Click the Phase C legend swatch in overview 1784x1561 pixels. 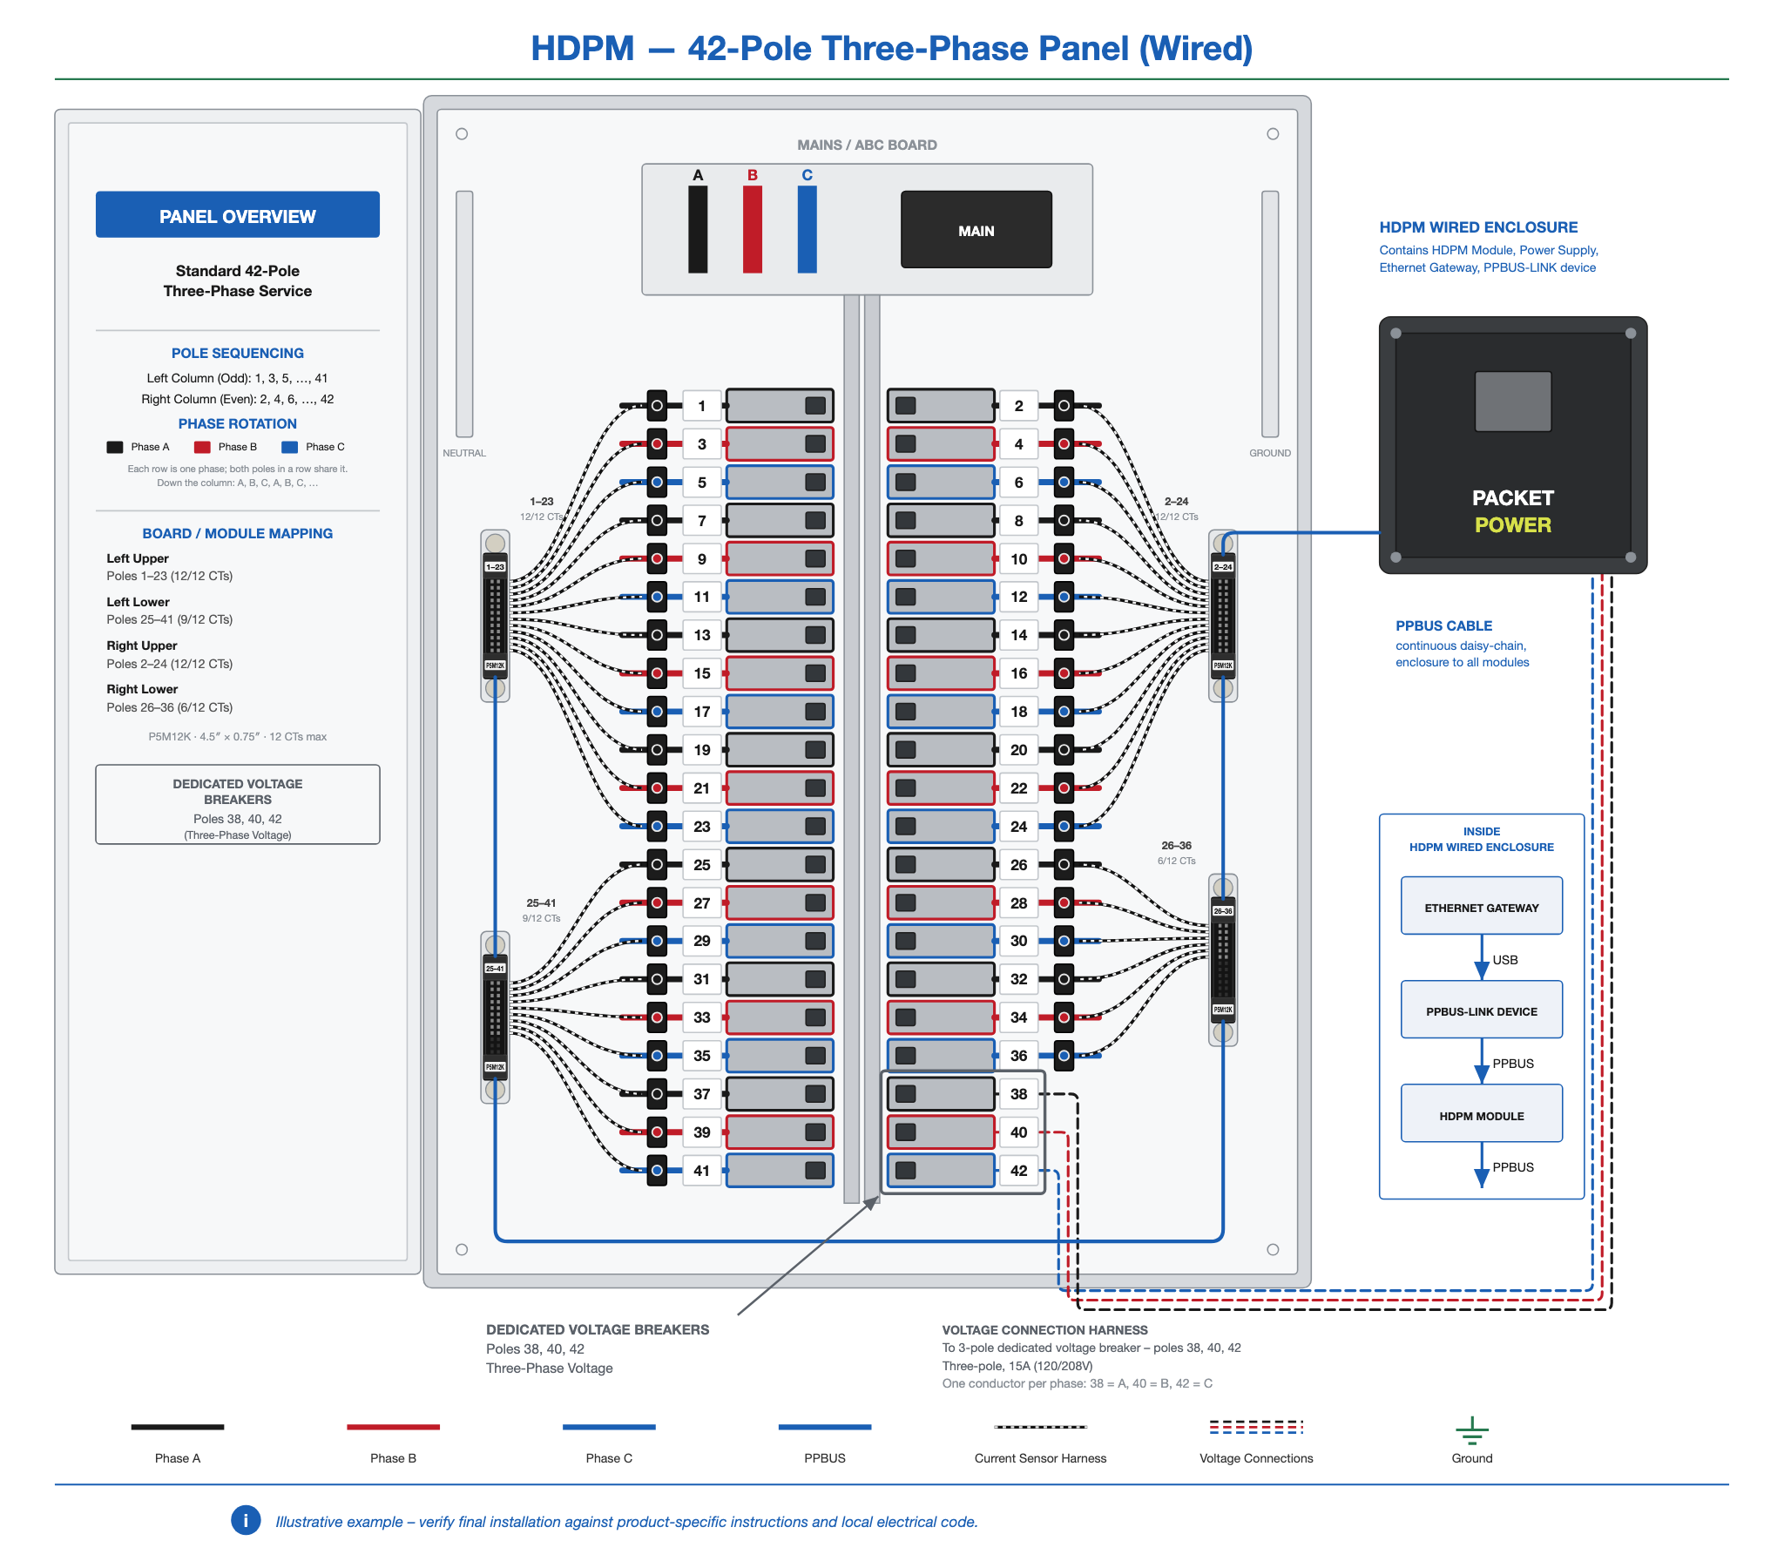(x=290, y=447)
